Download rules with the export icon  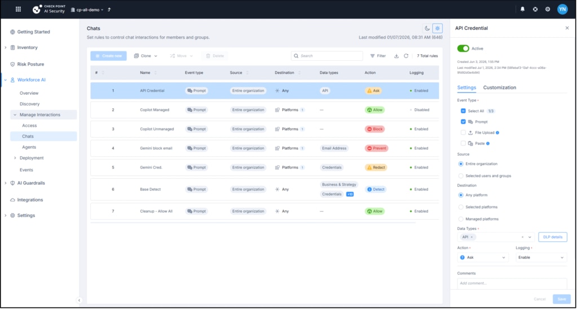396,56
